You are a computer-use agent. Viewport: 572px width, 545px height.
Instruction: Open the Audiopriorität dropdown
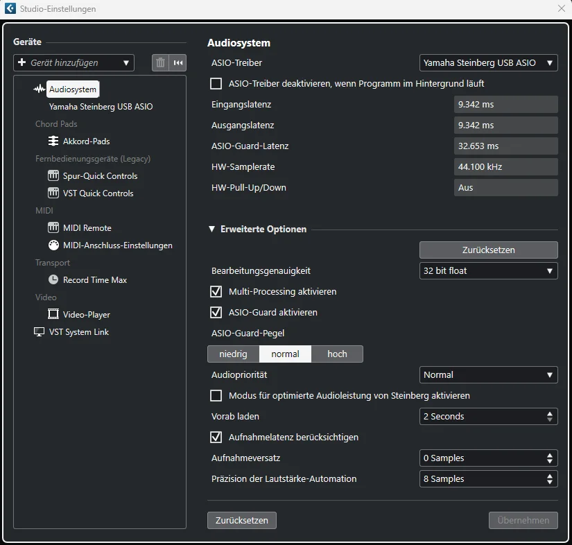[489, 374]
